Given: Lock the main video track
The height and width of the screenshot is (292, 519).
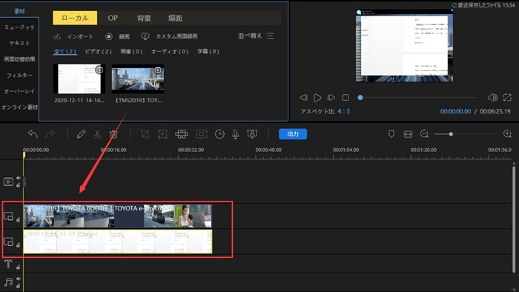Looking at the screenshot, I should coord(19,185).
